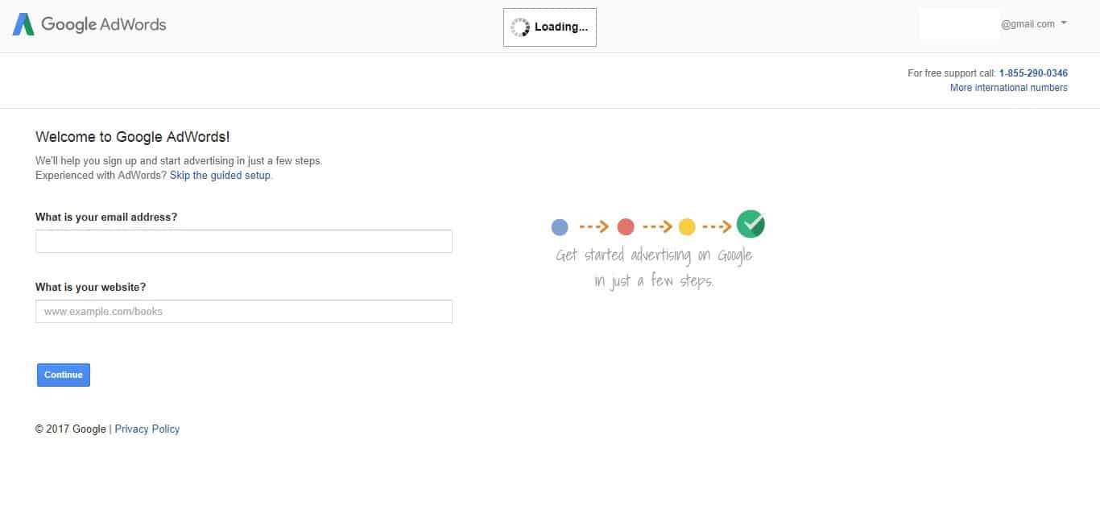Click the Welcome to Google AdWords! heading

click(133, 137)
